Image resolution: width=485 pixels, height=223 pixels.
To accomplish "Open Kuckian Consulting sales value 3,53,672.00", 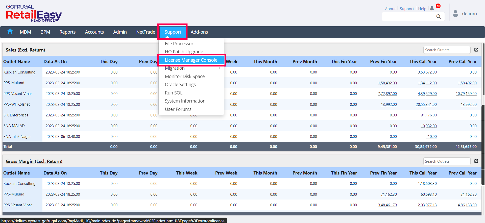I will coord(427,72).
